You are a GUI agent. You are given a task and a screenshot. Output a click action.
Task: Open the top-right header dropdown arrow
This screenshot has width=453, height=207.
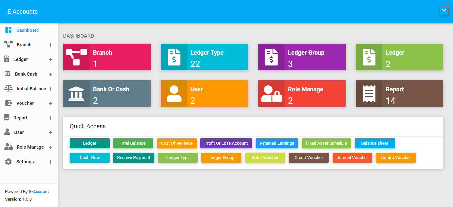[x=444, y=11]
